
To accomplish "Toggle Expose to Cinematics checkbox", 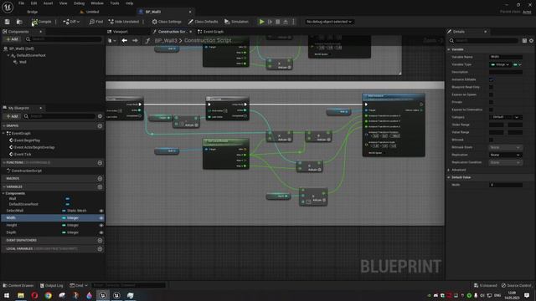I will coord(492,110).
